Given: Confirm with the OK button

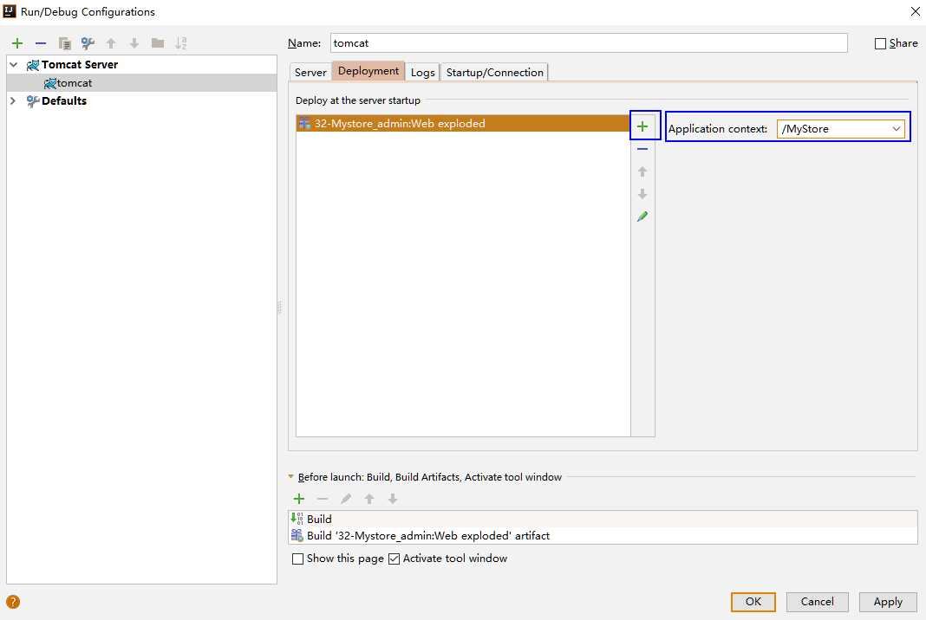Looking at the screenshot, I should pos(753,602).
